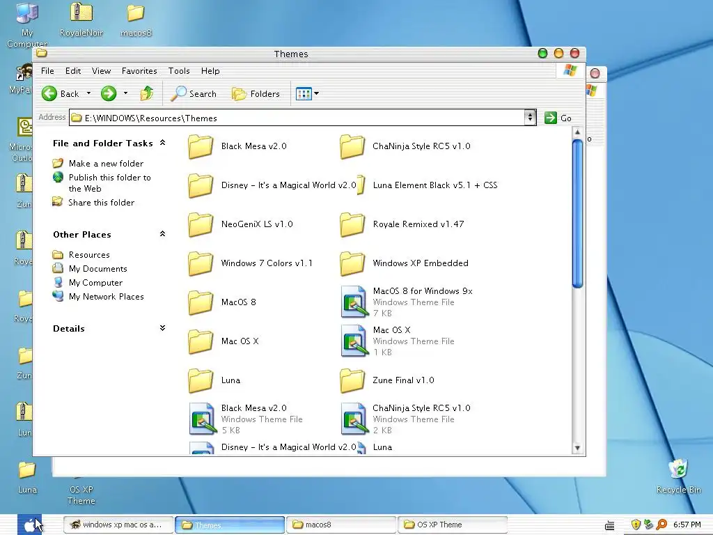713x535 pixels.
Task: Go to Resources in Other Places
Action: pyautogui.click(x=89, y=255)
